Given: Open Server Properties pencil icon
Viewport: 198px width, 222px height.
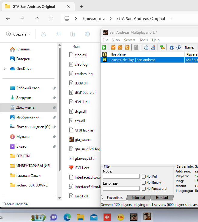Looking at the screenshot, I should (153, 47).
